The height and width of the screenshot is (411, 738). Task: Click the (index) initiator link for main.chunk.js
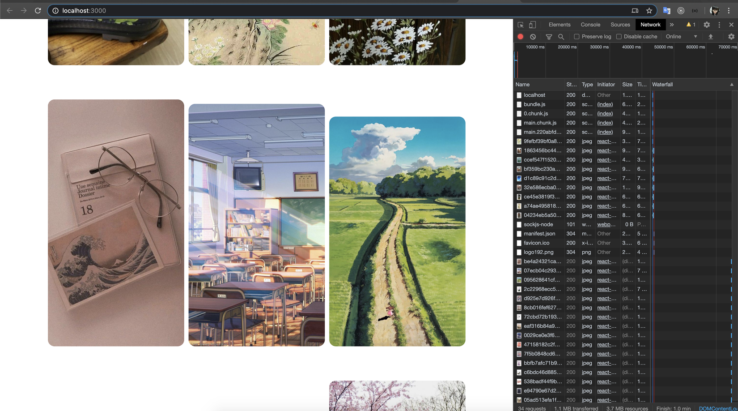[605, 123]
